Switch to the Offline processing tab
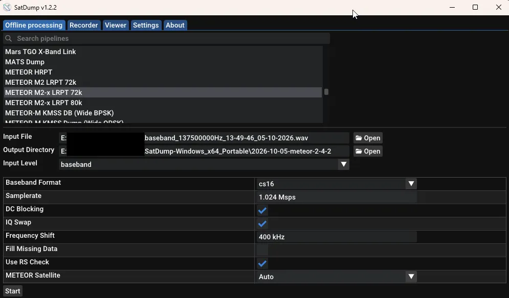 (34, 26)
